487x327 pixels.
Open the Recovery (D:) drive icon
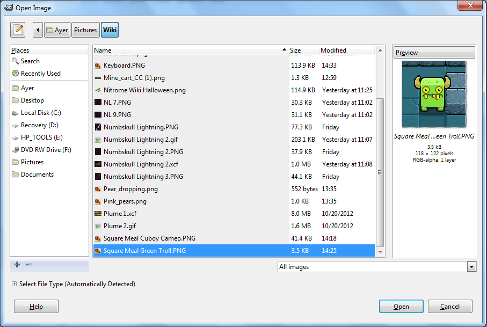pyautogui.click(x=15, y=125)
